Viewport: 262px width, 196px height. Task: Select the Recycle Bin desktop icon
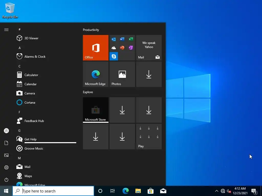coord(10,10)
